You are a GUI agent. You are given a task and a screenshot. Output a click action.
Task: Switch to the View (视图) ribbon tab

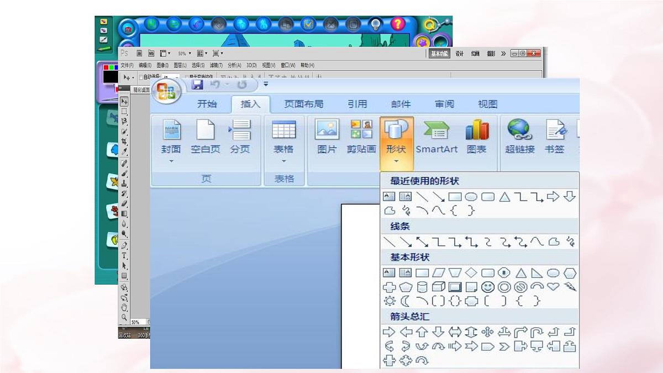pyautogui.click(x=488, y=104)
